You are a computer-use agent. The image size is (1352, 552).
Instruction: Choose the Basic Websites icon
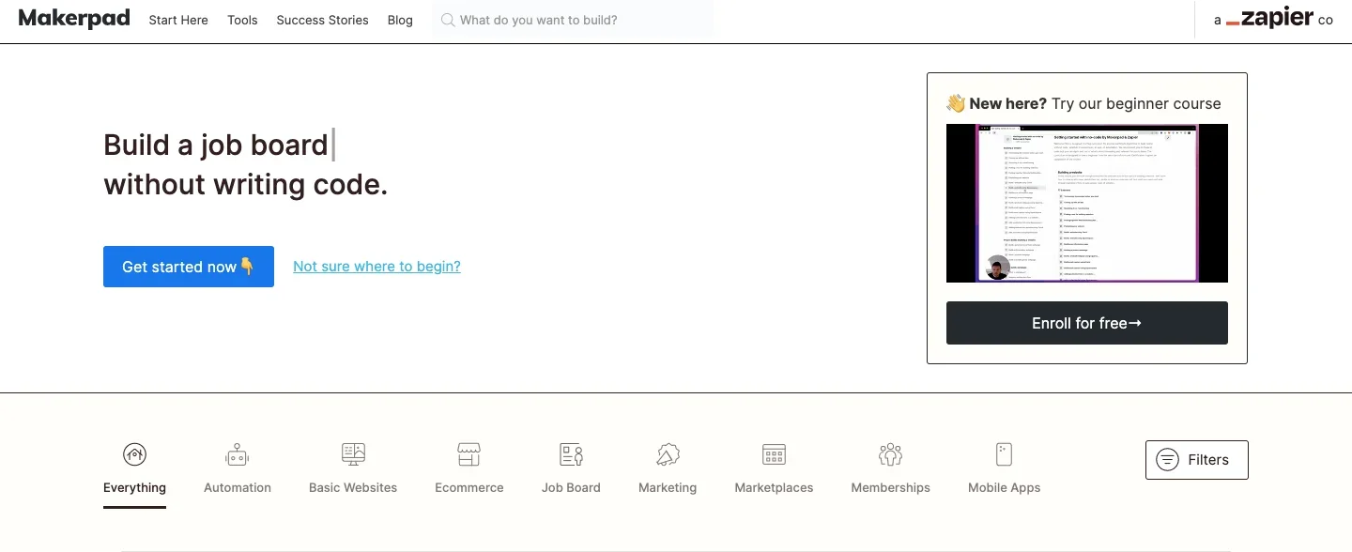[353, 455]
